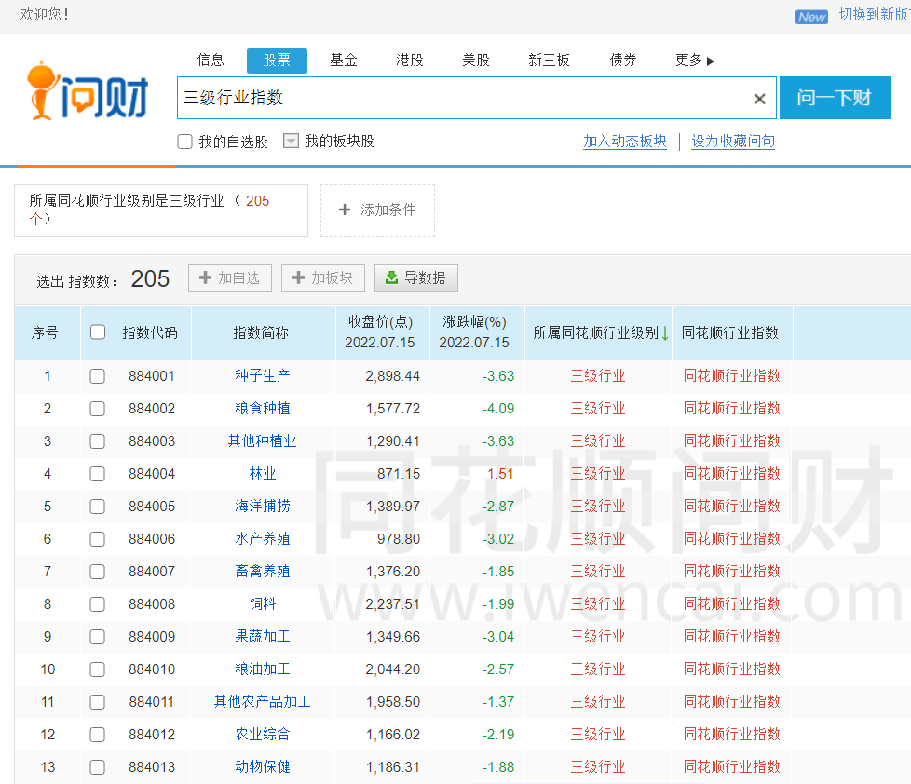This screenshot has height=784, width=911.
Task: Open 水产养殖 index link
Action: coord(263,538)
